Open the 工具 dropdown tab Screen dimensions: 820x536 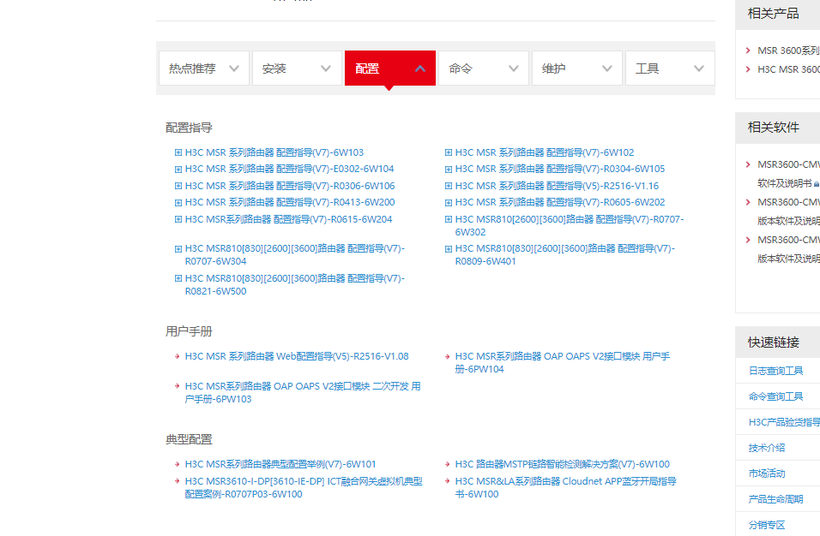[671, 68]
